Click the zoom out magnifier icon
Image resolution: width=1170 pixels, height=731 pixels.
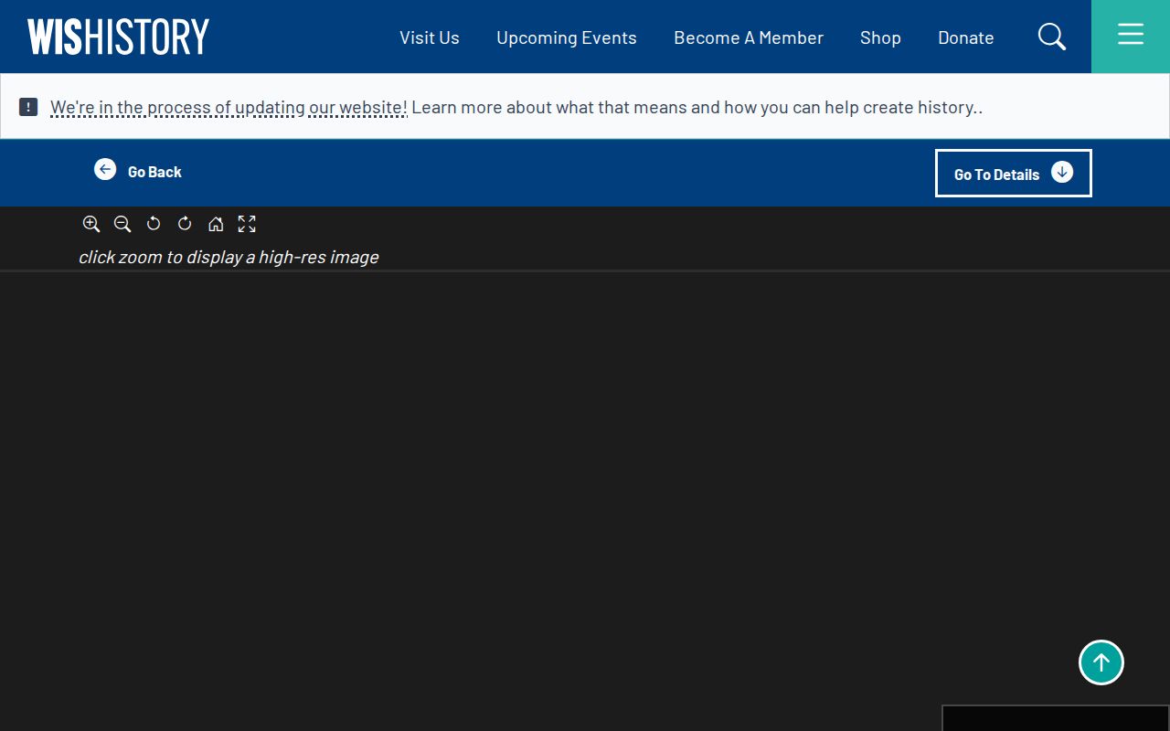point(122,224)
